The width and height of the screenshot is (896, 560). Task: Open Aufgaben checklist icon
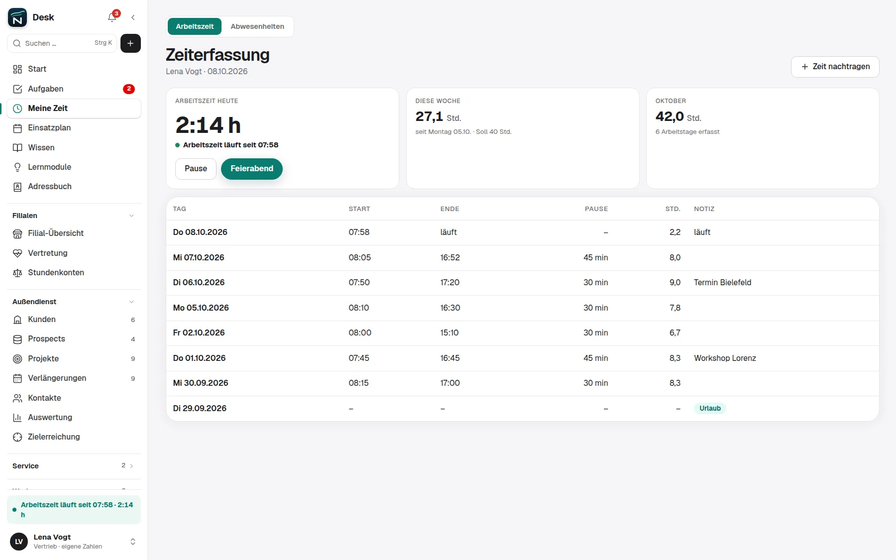(17, 89)
